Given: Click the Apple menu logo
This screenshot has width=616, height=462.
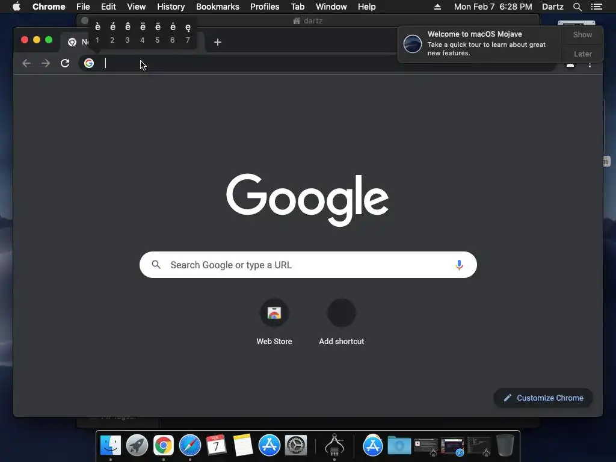Looking at the screenshot, I should tap(16, 7).
